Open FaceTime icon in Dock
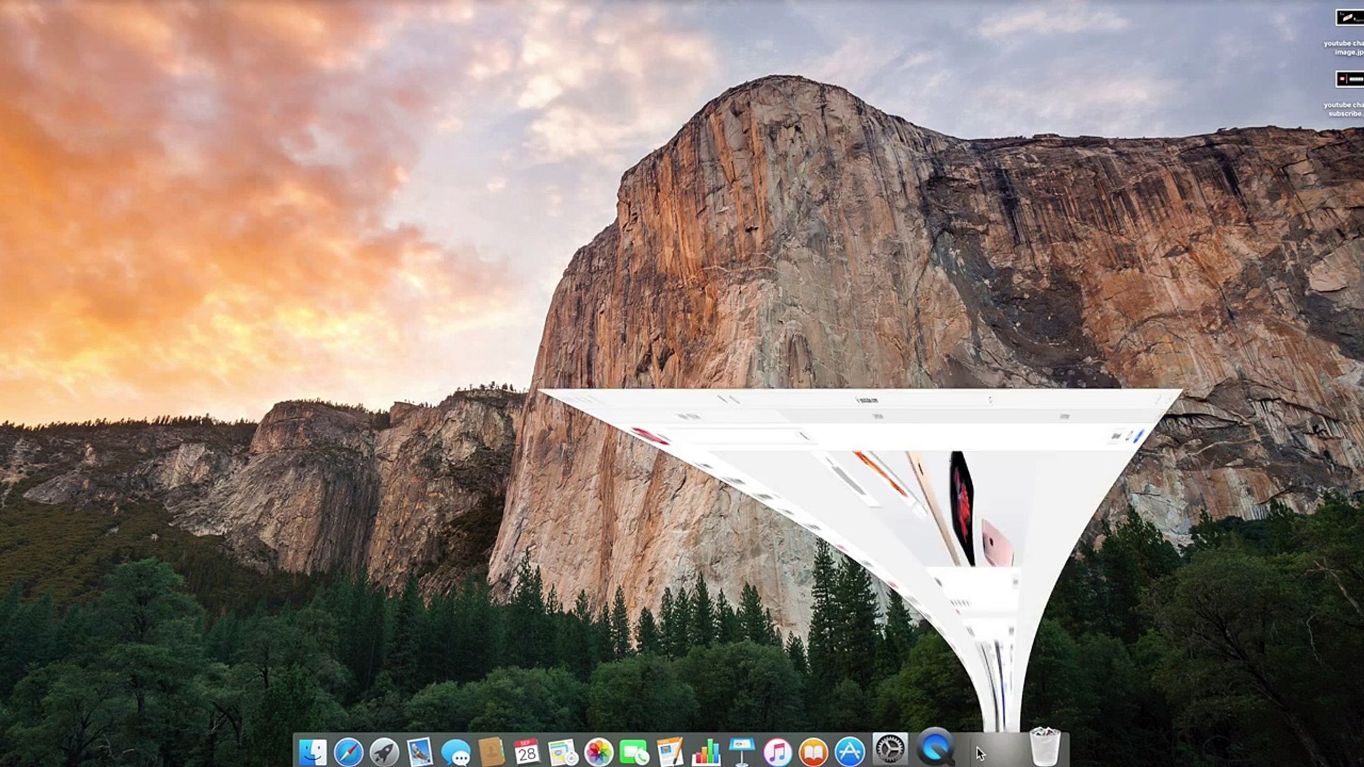Viewport: 1364px width, 767px height. pos(634,751)
